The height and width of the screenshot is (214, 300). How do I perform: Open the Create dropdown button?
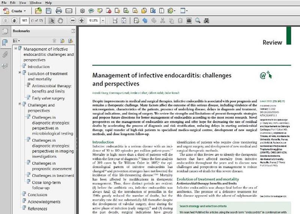(x=18, y=11)
